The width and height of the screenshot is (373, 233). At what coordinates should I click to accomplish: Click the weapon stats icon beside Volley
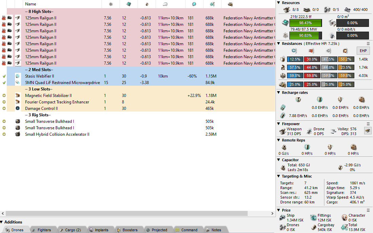point(368,131)
